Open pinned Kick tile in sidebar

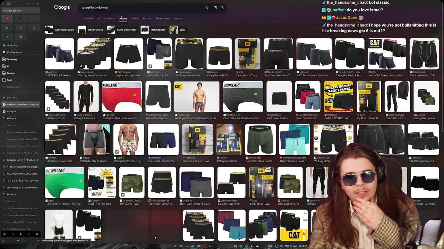pos(7,28)
